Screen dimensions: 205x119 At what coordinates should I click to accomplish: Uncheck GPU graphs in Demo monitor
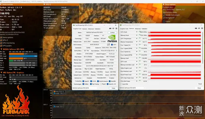pyautogui.click(x=1, y=46)
